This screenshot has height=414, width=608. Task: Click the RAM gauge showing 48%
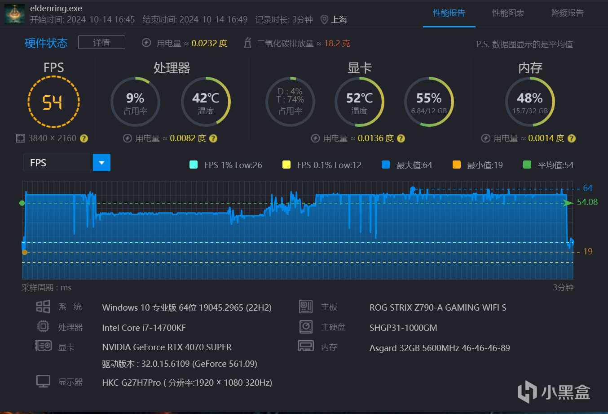pyautogui.click(x=530, y=102)
